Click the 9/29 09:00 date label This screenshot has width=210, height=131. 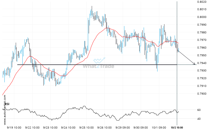123,128
